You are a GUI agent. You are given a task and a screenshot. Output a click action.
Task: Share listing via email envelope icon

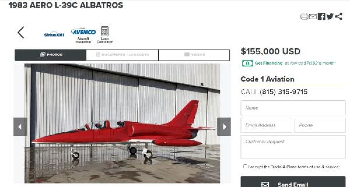pyautogui.click(x=313, y=17)
